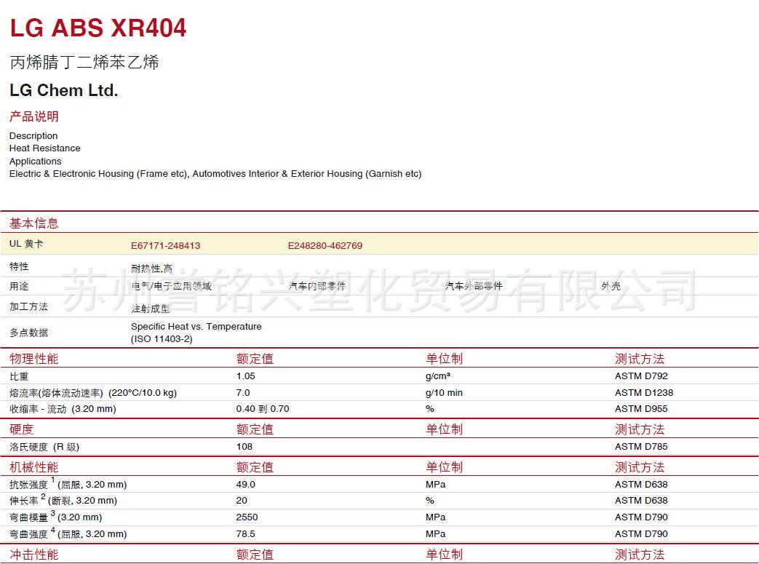759x564 pixels.
Task: Click the '物理性能' section heading
Action: tap(34, 359)
